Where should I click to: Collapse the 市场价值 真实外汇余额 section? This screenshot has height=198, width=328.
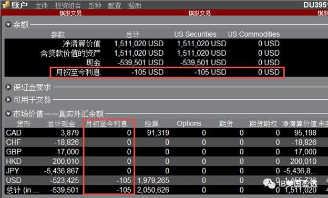(x=8, y=114)
